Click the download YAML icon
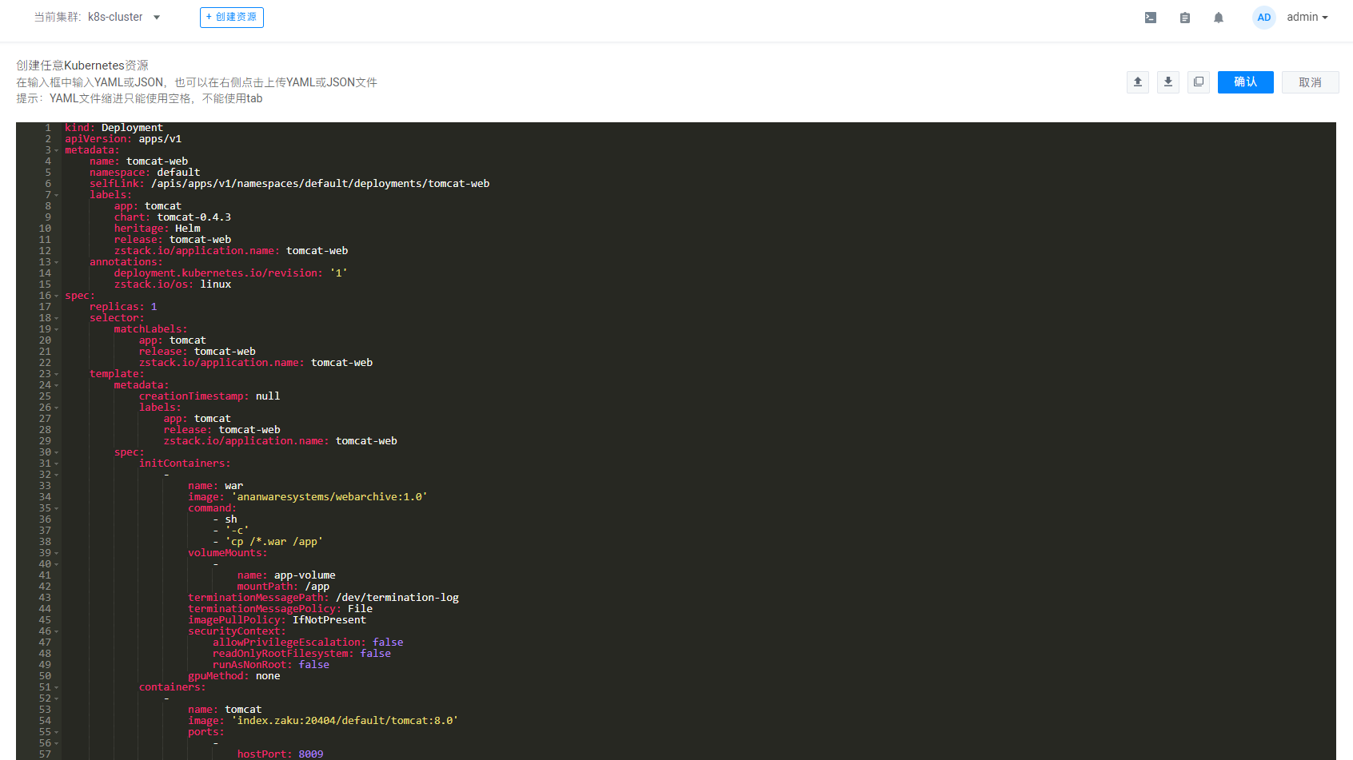The height and width of the screenshot is (760, 1353). coord(1167,82)
